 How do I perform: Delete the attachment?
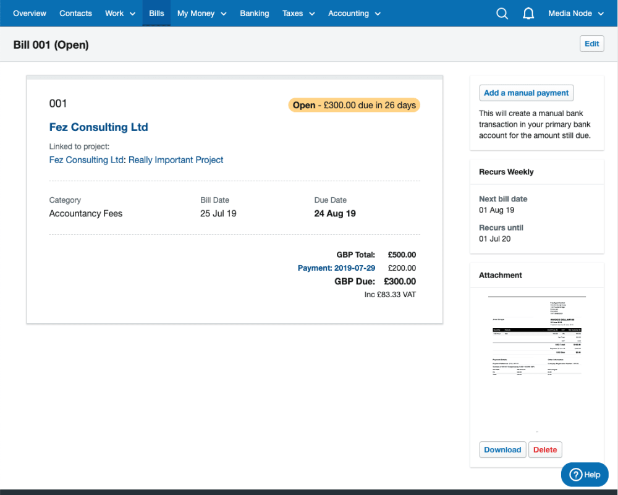[545, 450]
